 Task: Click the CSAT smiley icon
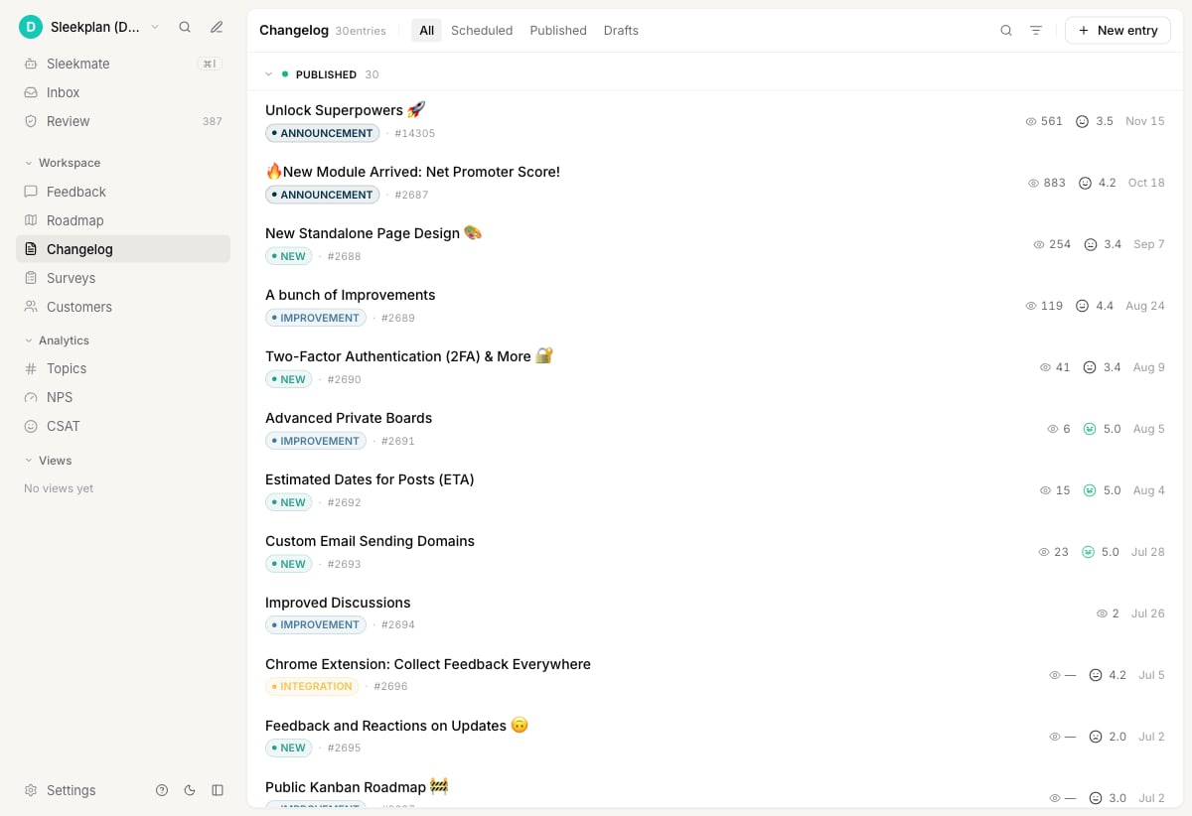pyautogui.click(x=31, y=426)
